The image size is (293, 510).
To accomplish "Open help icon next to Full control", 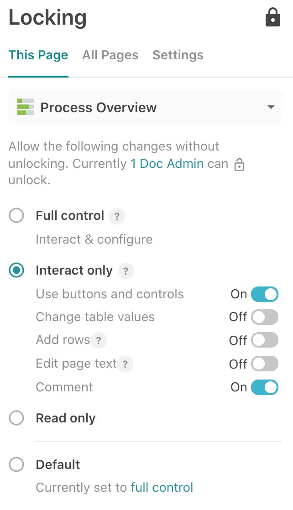I will click(117, 216).
